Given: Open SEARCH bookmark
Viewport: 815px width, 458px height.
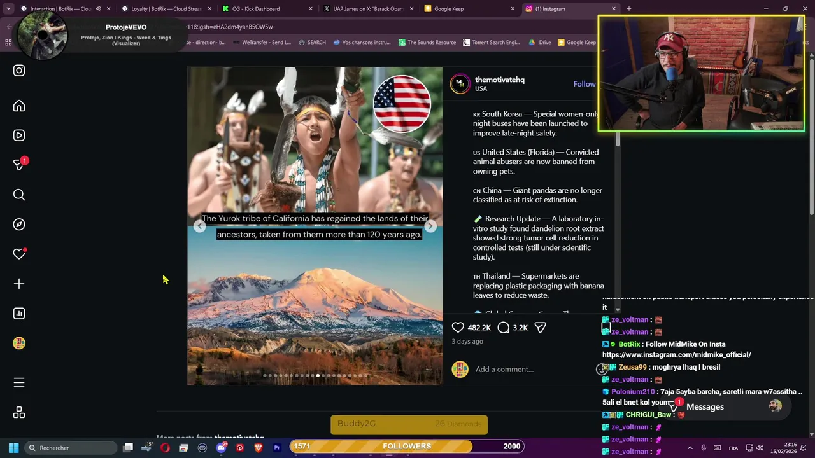Looking at the screenshot, I should (312, 43).
